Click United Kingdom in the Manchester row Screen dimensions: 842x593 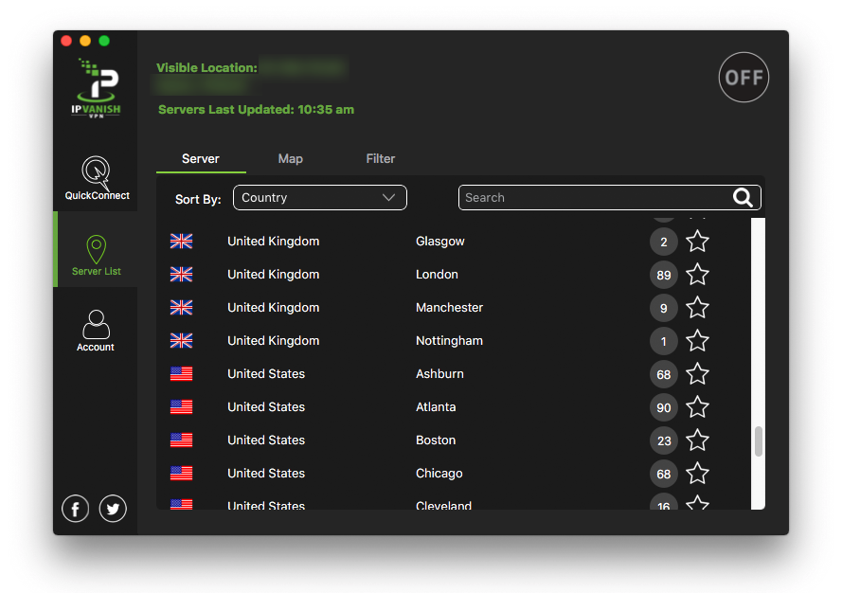pos(274,308)
